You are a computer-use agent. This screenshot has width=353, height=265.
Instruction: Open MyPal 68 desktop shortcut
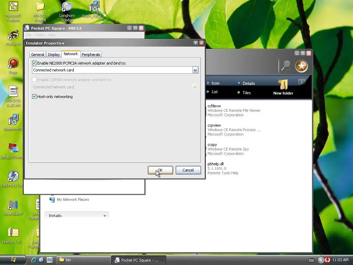coord(13,38)
